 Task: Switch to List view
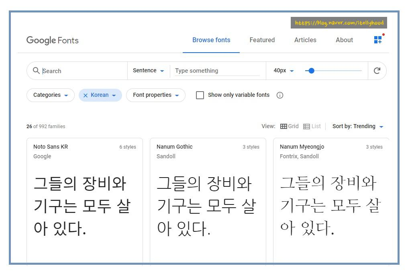coord(312,127)
